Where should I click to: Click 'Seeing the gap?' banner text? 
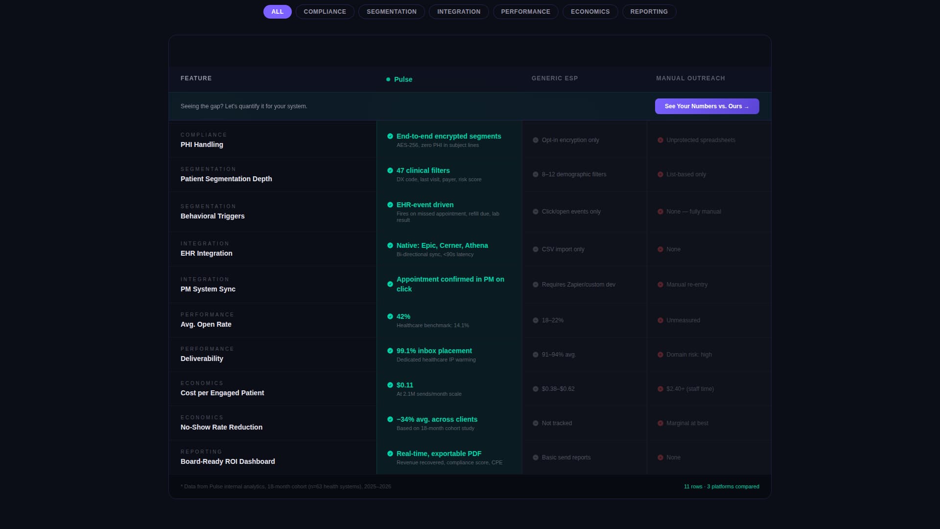(x=244, y=106)
